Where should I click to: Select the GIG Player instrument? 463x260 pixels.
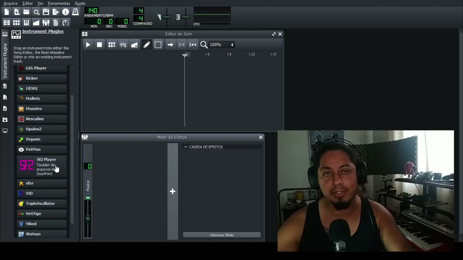tap(42, 68)
